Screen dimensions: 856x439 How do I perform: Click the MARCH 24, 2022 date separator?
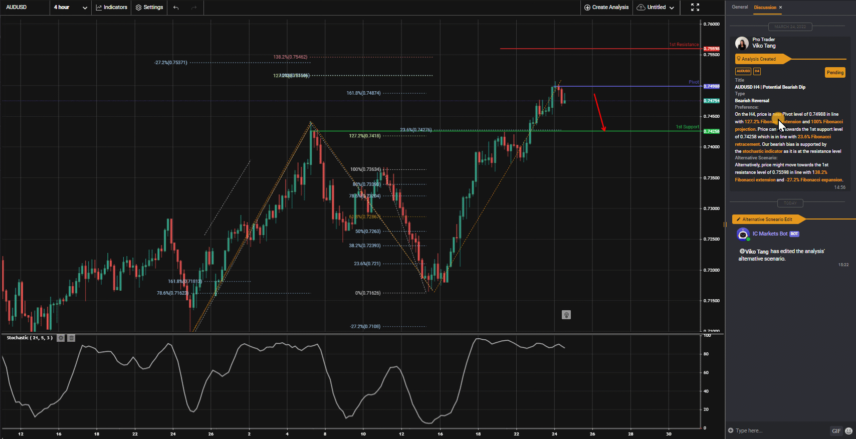tap(790, 27)
